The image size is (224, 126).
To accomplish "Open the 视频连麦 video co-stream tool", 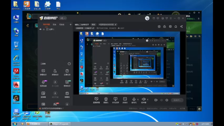I will [43, 83].
